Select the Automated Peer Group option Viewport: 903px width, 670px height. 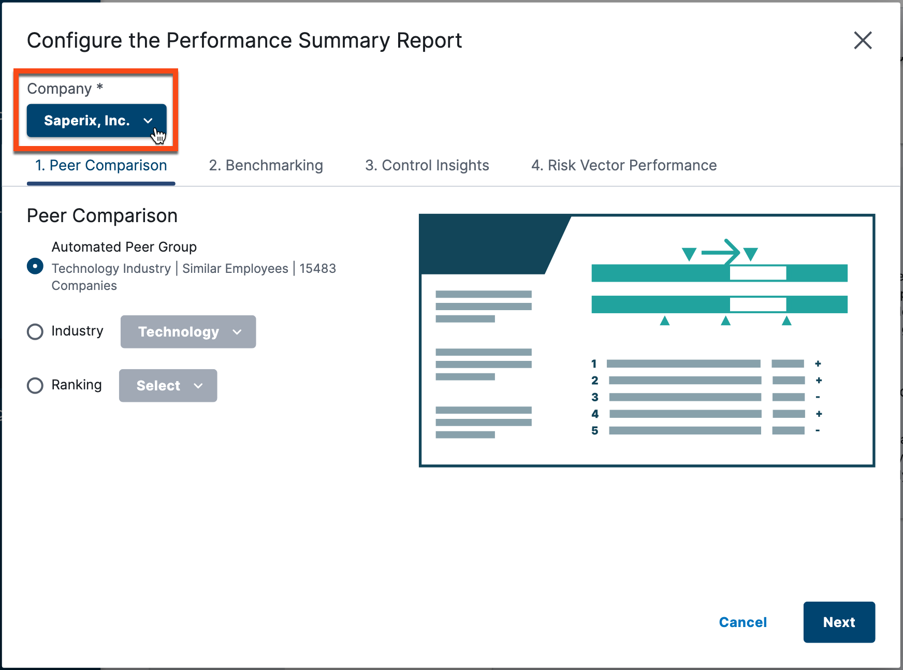[x=34, y=266]
